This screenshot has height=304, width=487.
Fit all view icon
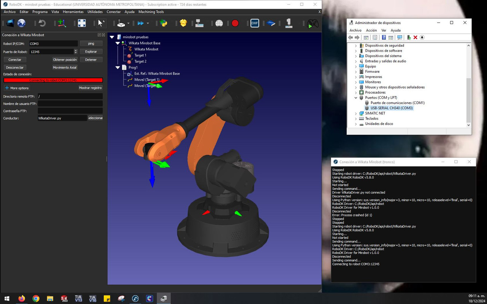[x=82, y=23]
